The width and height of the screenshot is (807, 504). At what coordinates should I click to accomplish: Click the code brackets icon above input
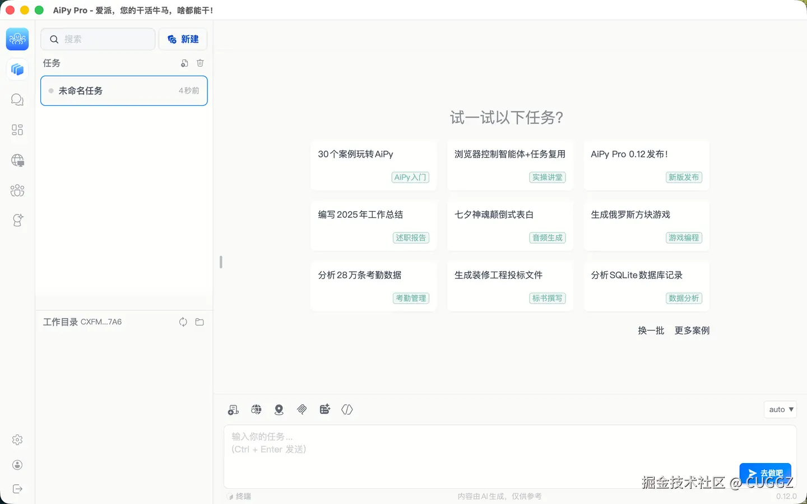pyautogui.click(x=347, y=410)
